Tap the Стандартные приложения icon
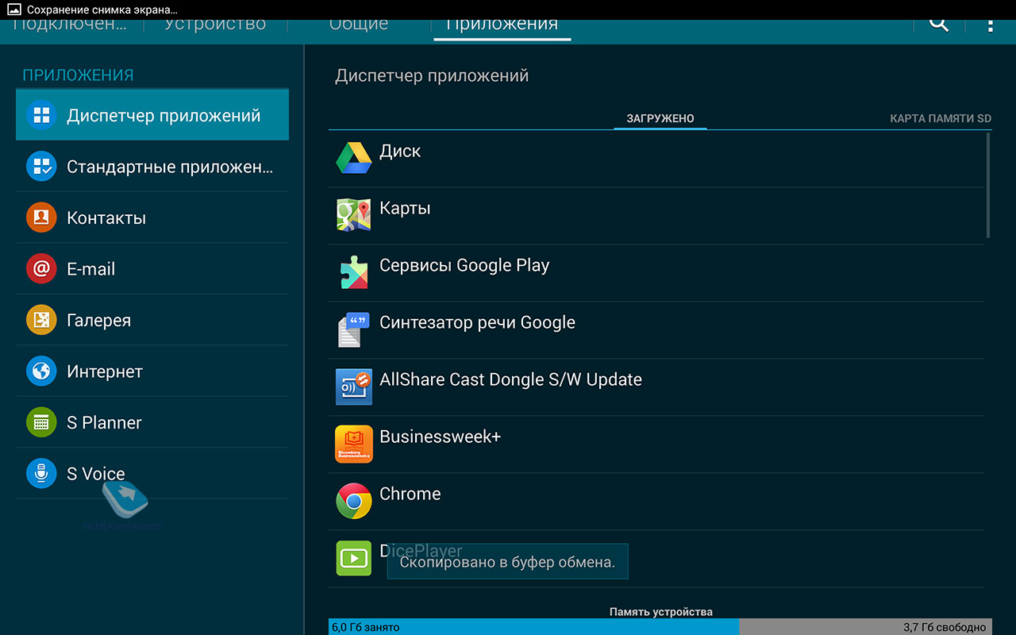The width and height of the screenshot is (1016, 635). point(41,167)
